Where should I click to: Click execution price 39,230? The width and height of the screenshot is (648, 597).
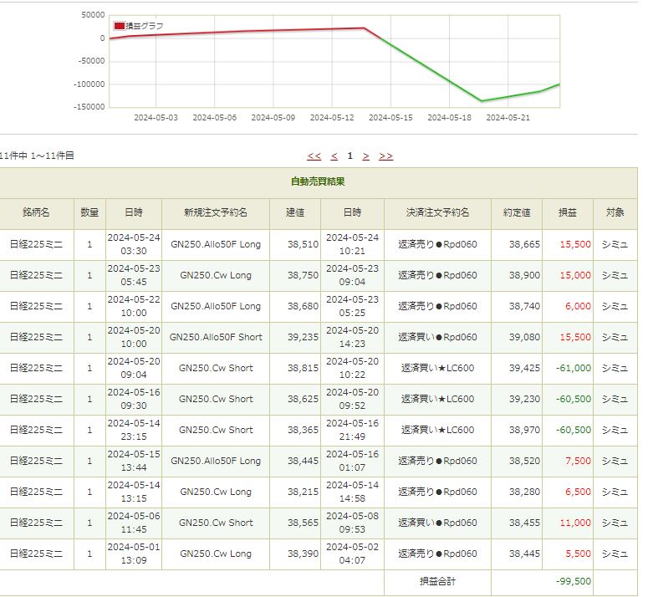(x=524, y=399)
